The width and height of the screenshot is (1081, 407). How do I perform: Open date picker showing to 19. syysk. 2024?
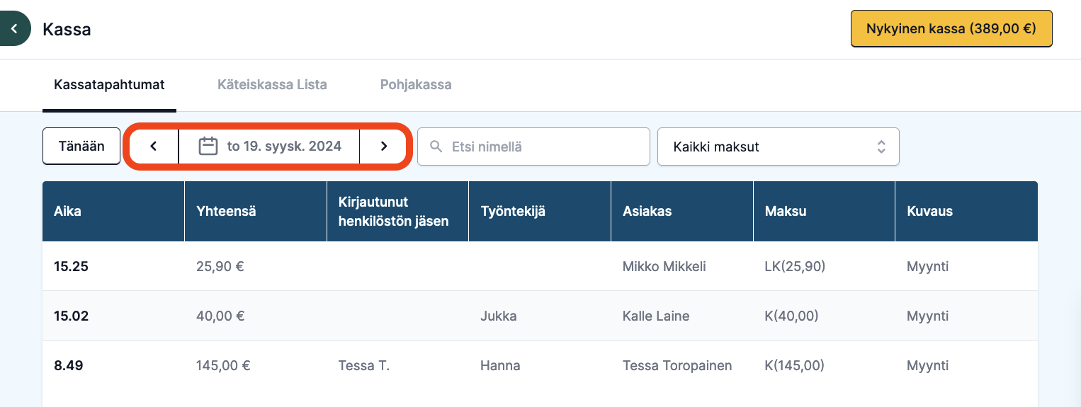pos(269,147)
